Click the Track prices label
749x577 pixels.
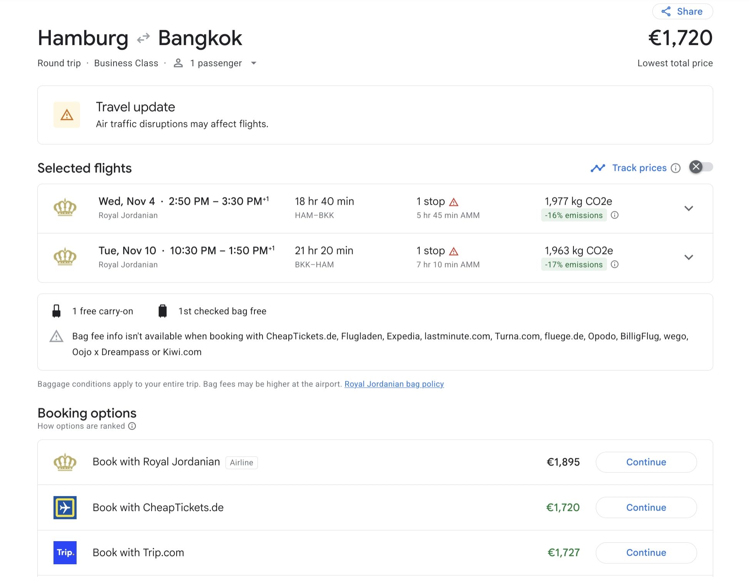tap(639, 168)
